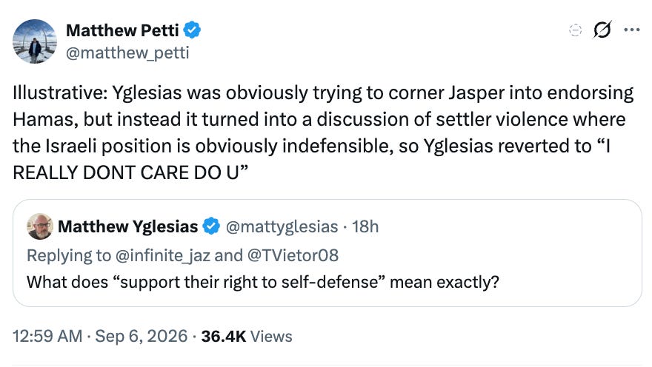
Task: Visit the @mattyglesias handle
Action: [x=282, y=226]
